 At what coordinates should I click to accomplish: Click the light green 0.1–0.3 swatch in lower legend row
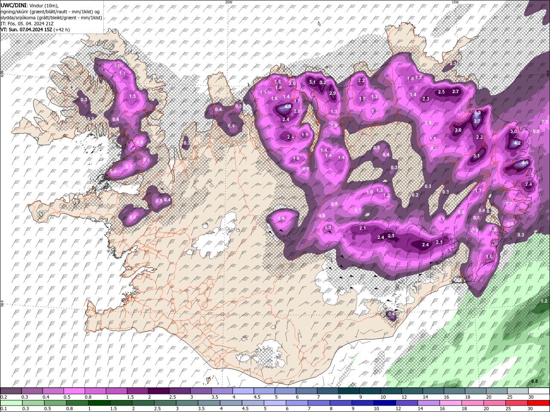click(x=11, y=403)
